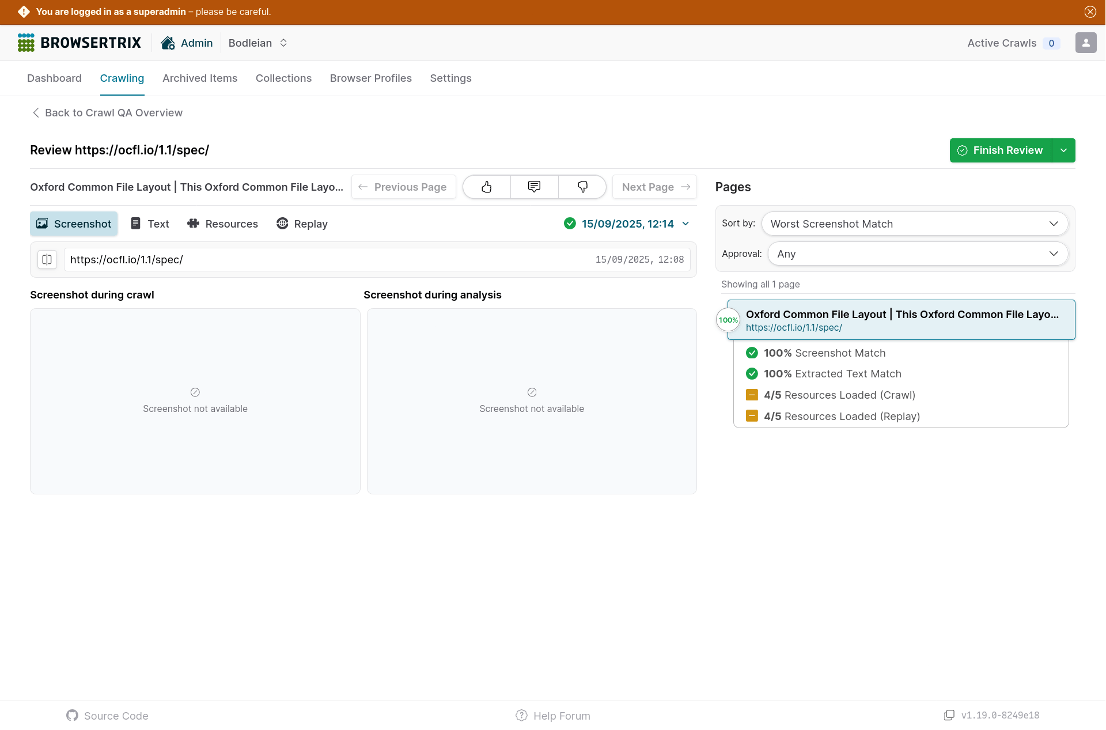Open the Sort by Worst Screenshot Match dropdown
The image size is (1106, 730).
point(914,224)
